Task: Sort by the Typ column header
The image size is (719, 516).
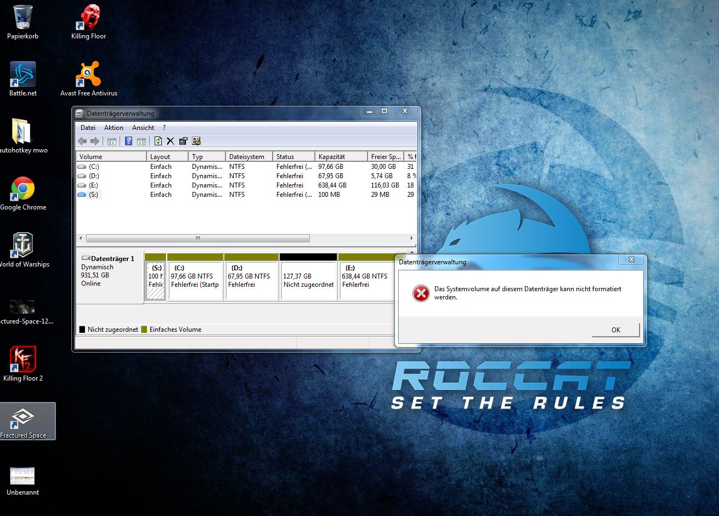Action: [207, 156]
